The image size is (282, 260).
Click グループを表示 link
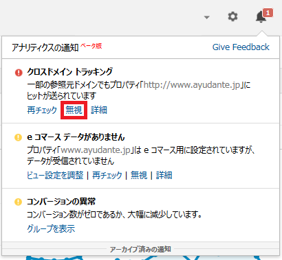(51, 228)
